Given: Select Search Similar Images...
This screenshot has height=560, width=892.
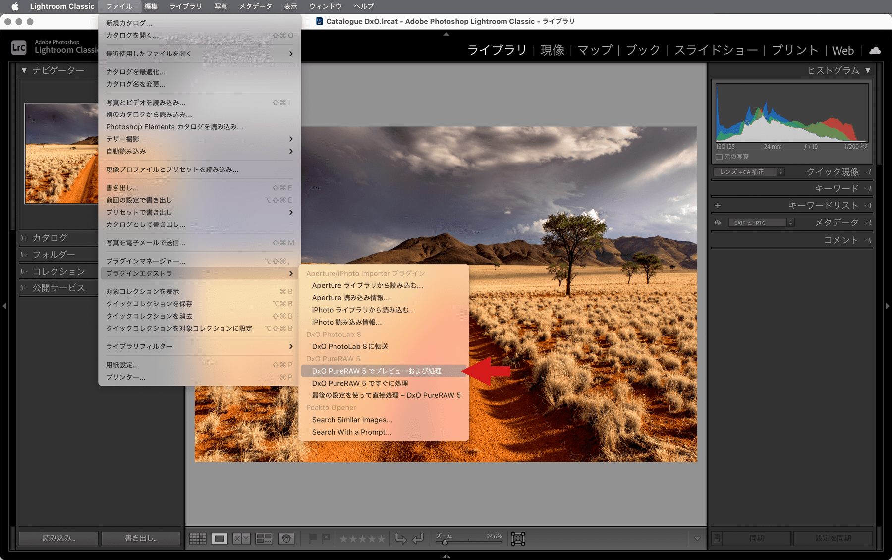Looking at the screenshot, I should click(384, 420).
